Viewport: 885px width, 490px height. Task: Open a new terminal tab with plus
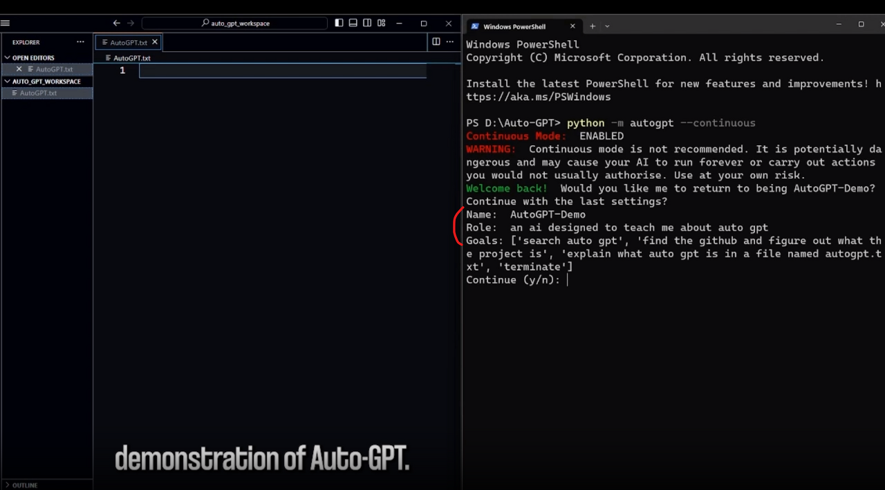(x=593, y=26)
